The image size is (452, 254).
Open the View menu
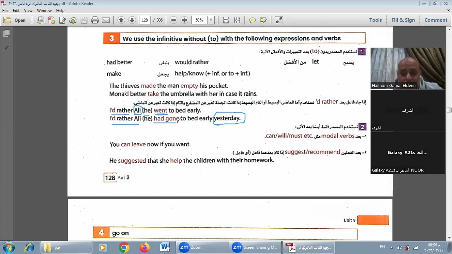click(28, 11)
